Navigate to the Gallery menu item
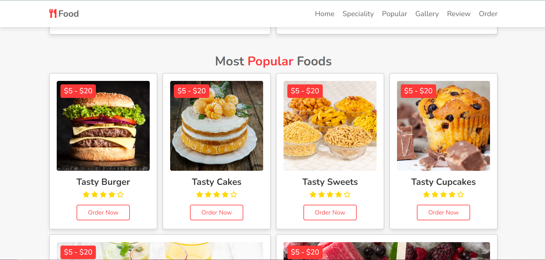 pyautogui.click(x=427, y=14)
